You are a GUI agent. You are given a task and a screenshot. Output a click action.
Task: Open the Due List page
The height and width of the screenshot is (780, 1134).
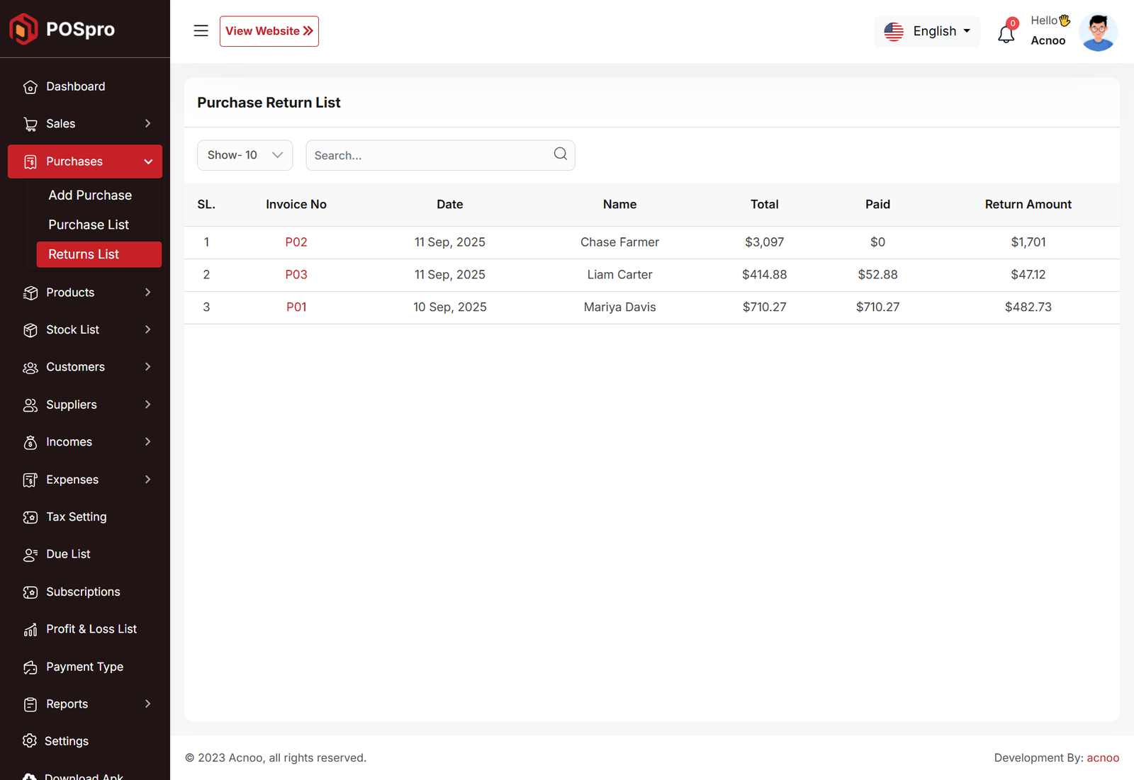(x=68, y=554)
